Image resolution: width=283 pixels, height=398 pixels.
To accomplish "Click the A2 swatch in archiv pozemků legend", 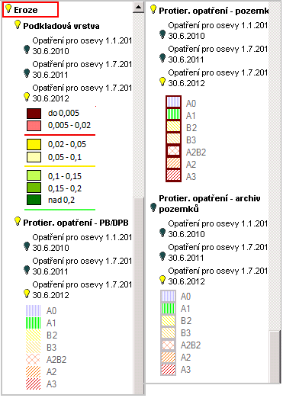I will [168, 357].
